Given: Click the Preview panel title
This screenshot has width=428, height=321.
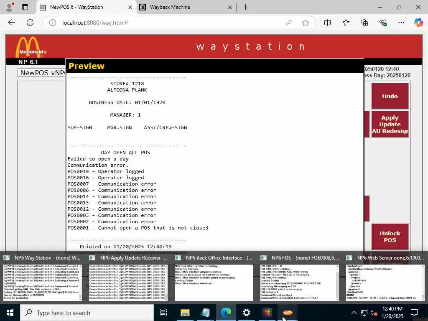Looking at the screenshot, I should click(x=86, y=66).
